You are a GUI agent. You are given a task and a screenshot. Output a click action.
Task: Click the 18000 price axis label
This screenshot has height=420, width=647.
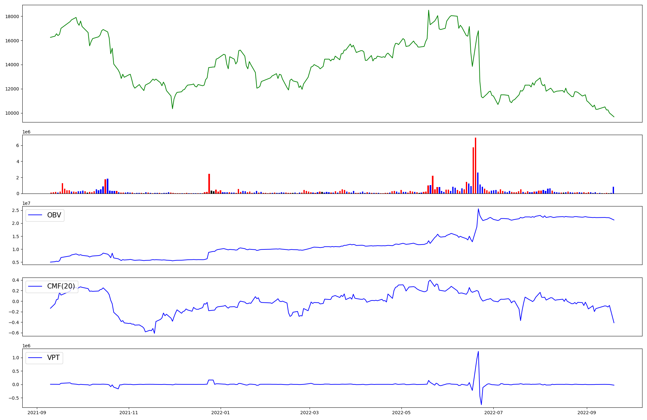click(12, 16)
